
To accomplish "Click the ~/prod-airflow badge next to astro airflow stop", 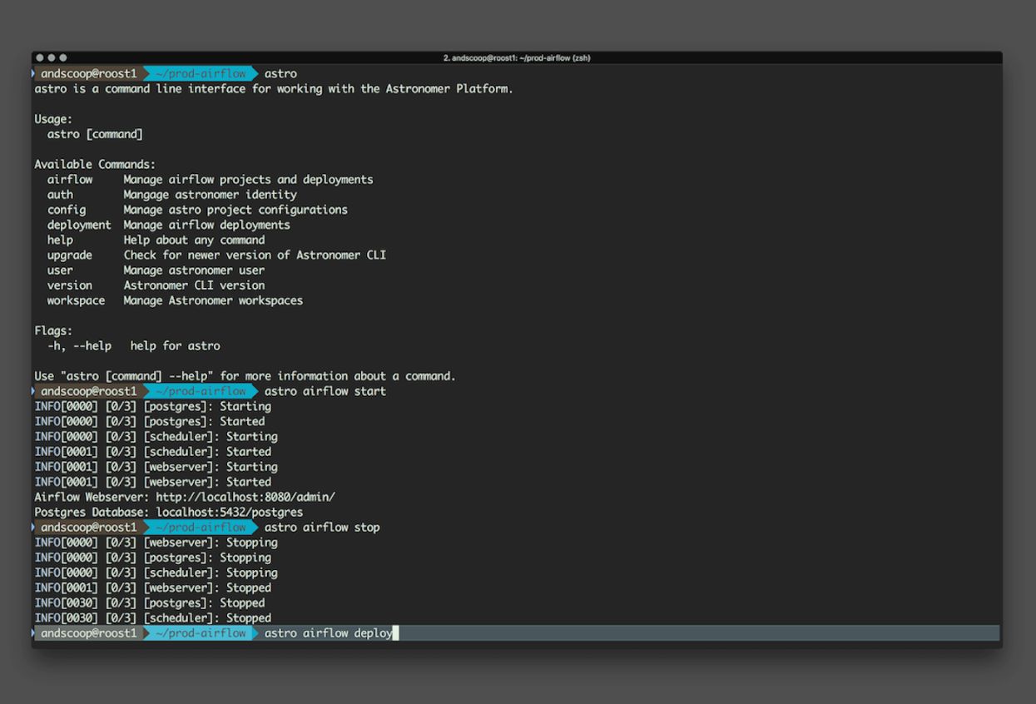I will pyautogui.click(x=201, y=527).
